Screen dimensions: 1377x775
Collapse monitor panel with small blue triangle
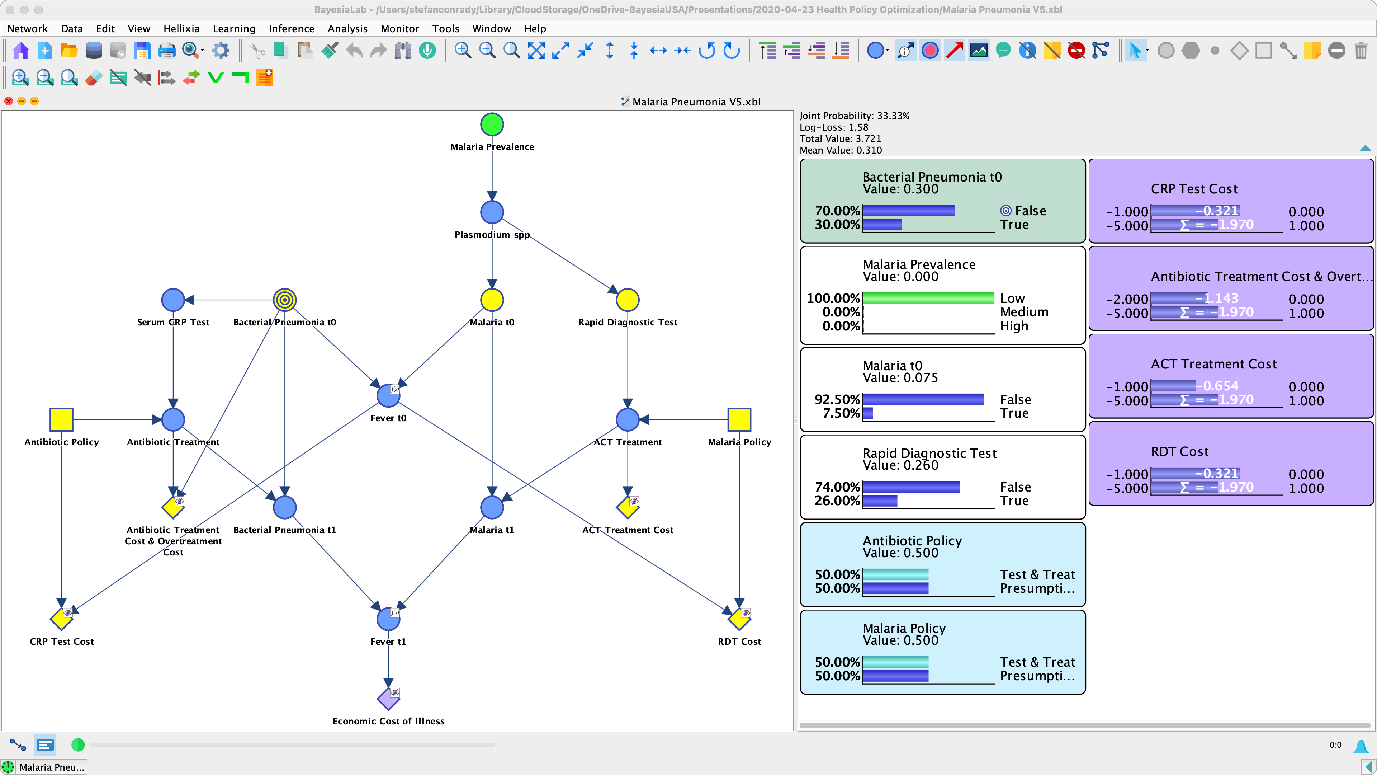click(1365, 148)
